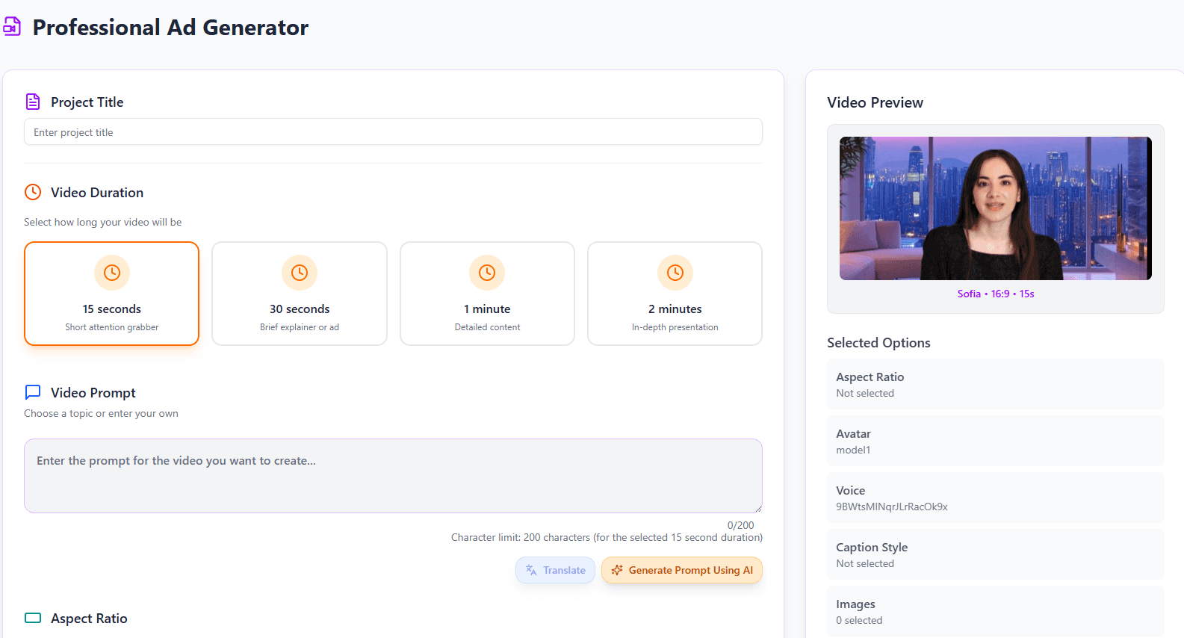Click the Project Title document icon
Image resolution: width=1184 pixels, height=638 pixels.
click(x=33, y=102)
